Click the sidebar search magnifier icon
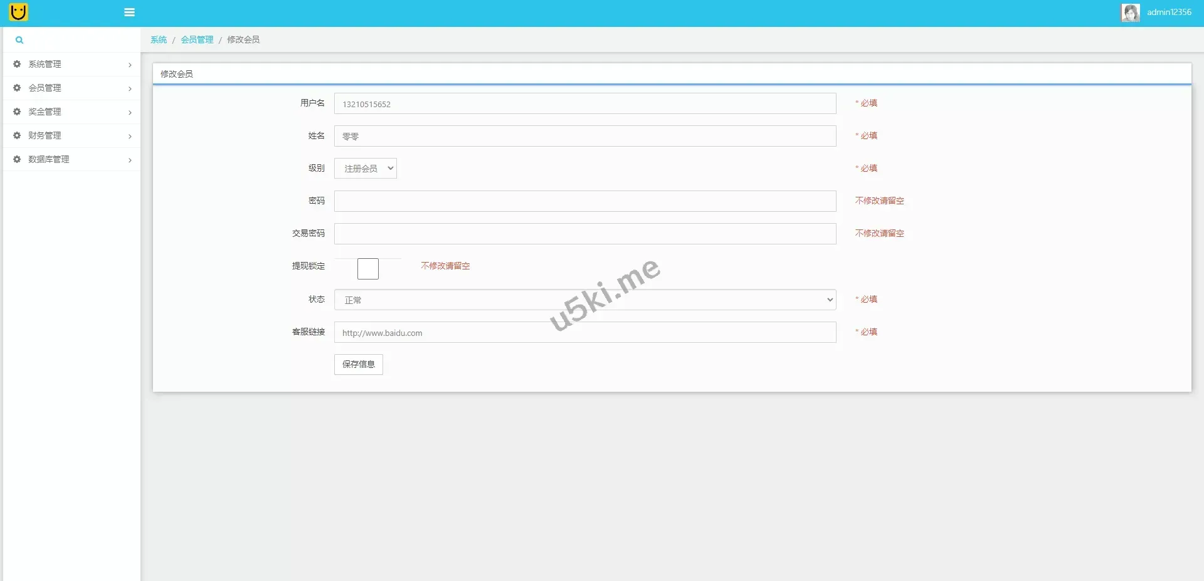Image resolution: width=1204 pixels, height=581 pixels. [x=19, y=40]
